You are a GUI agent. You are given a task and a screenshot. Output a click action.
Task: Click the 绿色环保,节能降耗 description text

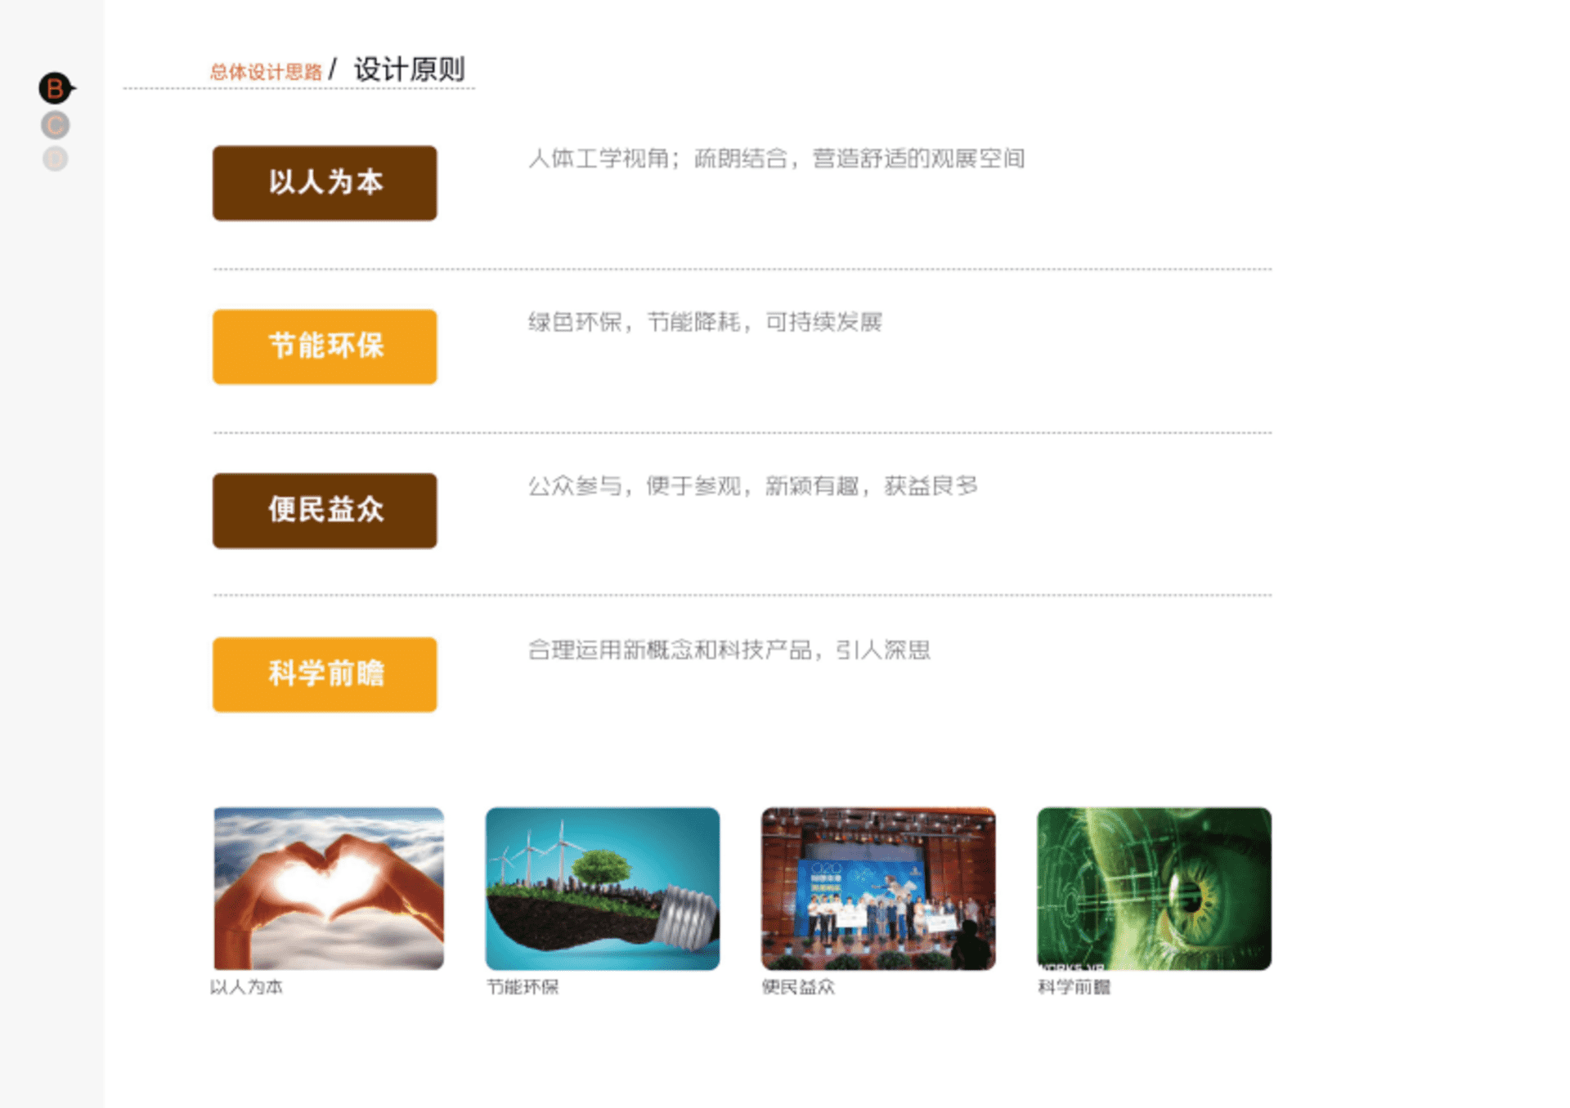click(705, 322)
